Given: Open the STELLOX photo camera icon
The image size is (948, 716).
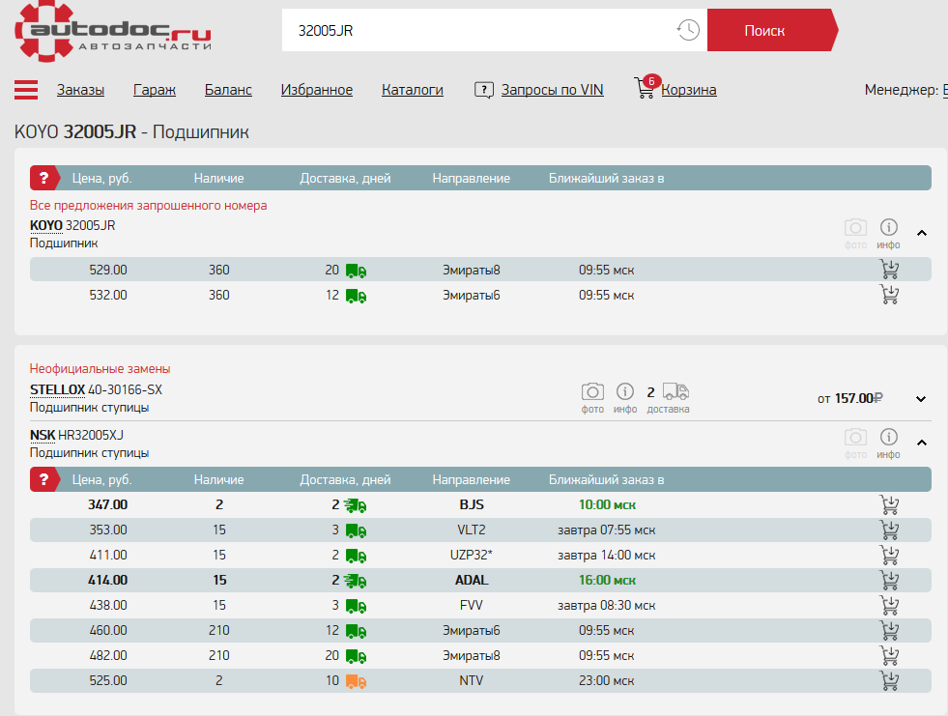Looking at the screenshot, I should tap(592, 391).
